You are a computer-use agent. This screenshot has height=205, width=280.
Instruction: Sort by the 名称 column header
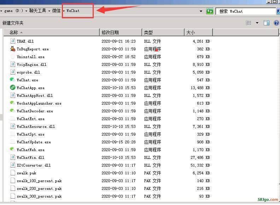tap(51, 32)
